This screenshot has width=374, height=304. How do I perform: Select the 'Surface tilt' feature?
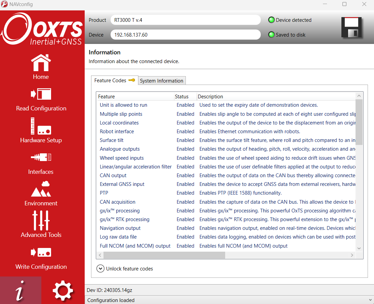point(111,140)
